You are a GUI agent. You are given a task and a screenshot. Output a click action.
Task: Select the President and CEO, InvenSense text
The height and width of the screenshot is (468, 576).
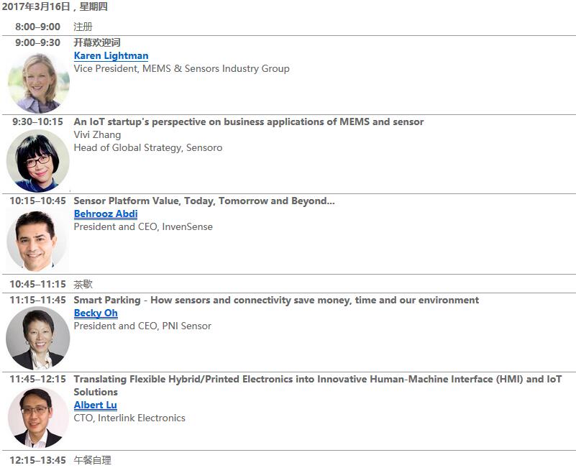pyautogui.click(x=143, y=226)
